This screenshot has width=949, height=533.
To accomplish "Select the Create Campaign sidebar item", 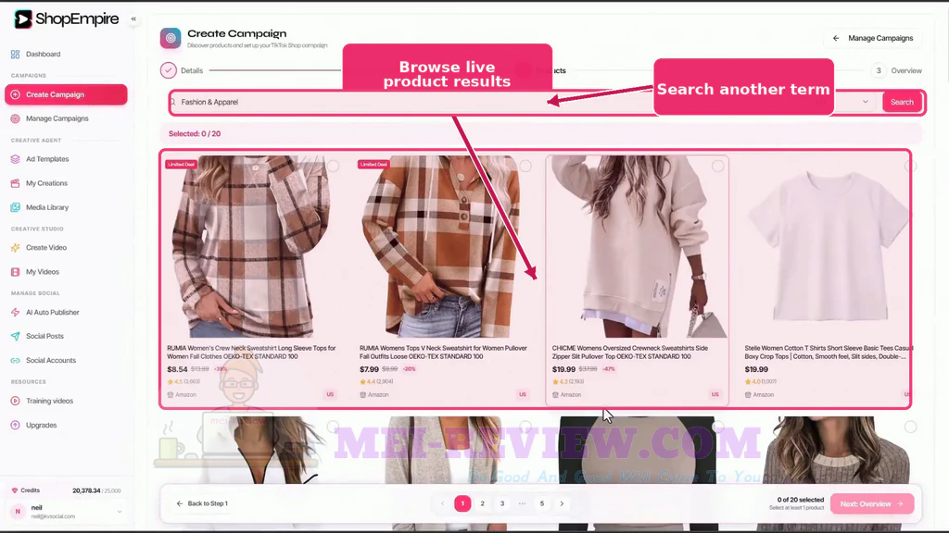I will point(66,94).
